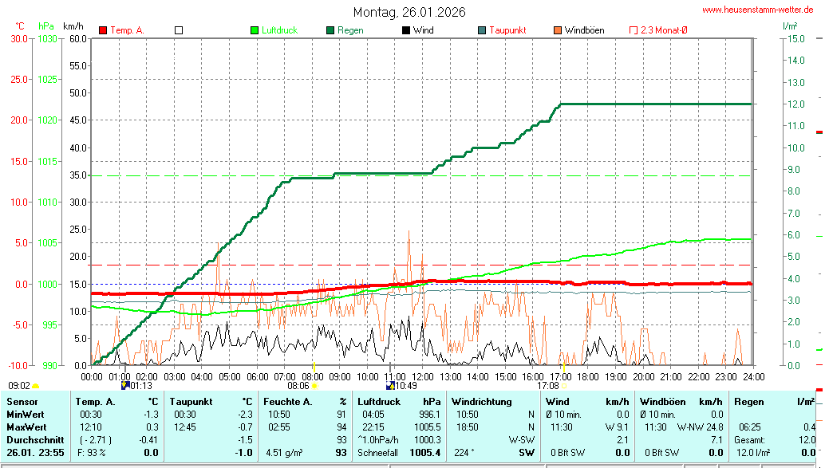The height and width of the screenshot is (468, 825).
Task: Select the Sensor column header in table
Action: point(22,402)
